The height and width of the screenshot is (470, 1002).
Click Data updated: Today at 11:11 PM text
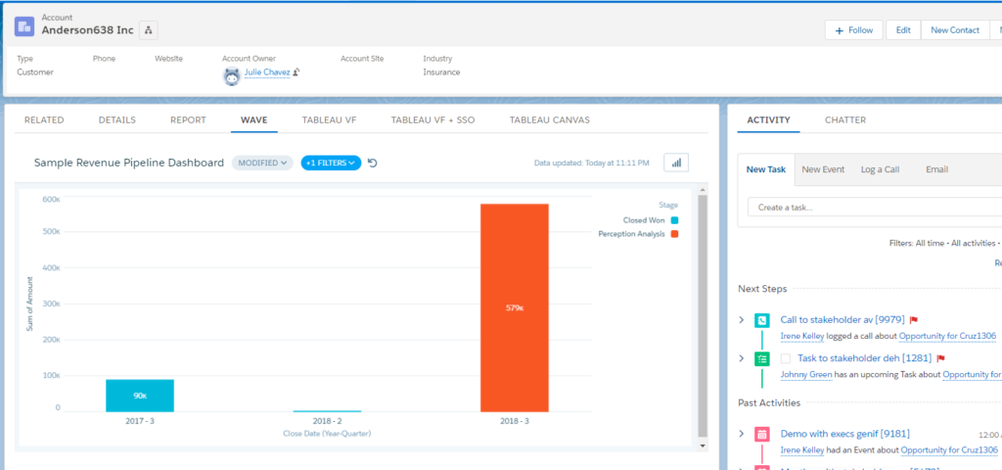[x=592, y=164]
